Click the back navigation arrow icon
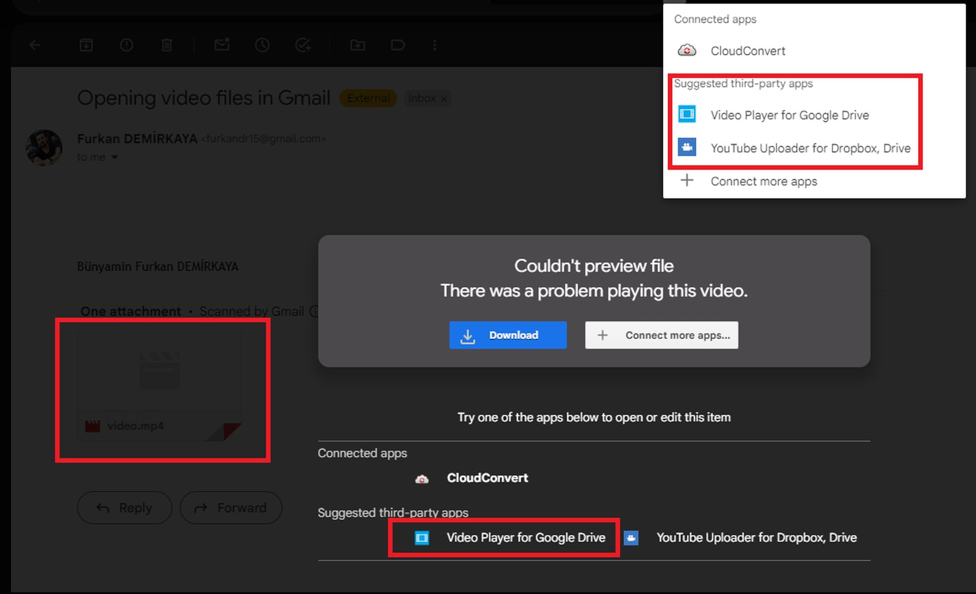Image resolution: width=976 pixels, height=594 pixels. [34, 45]
